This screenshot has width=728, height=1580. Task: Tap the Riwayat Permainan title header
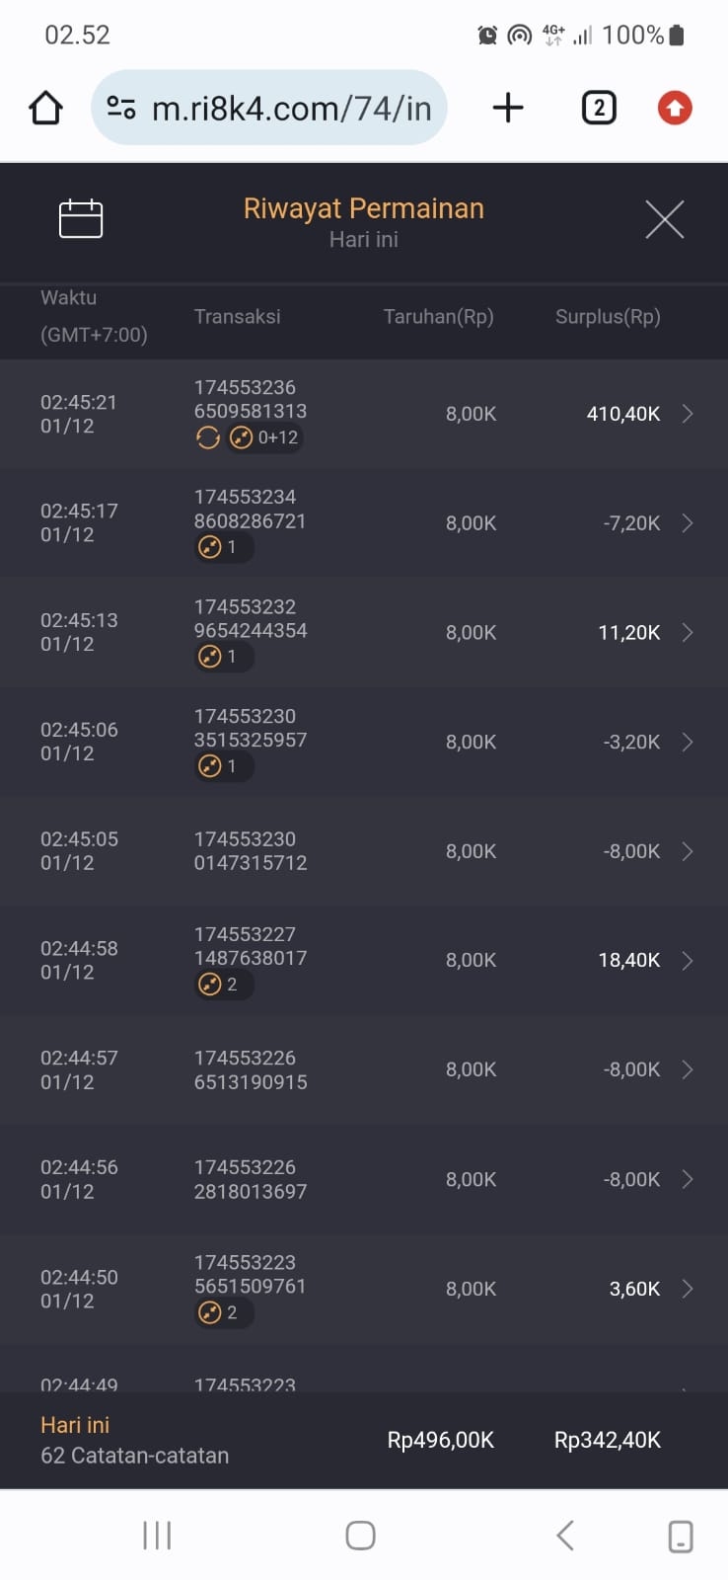363,208
